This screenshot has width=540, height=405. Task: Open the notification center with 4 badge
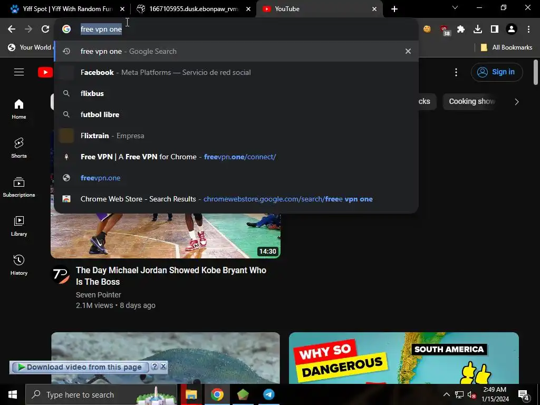[524, 394]
